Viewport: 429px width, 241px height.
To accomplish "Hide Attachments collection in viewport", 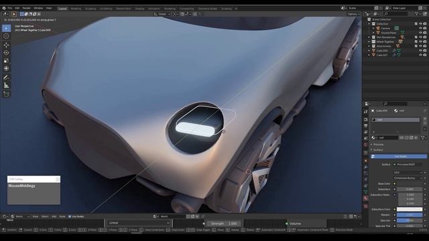I will click(421, 46).
